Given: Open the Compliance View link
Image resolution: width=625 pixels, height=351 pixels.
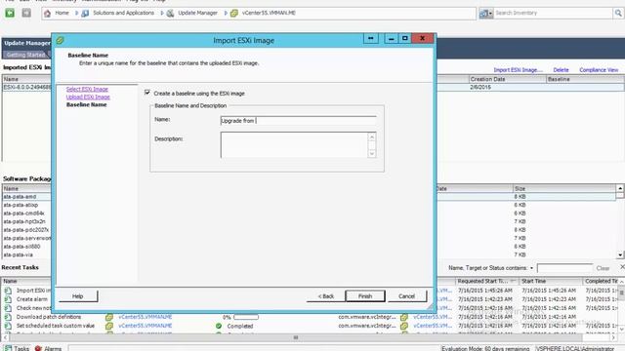Looking at the screenshot, I should point(599,70).
